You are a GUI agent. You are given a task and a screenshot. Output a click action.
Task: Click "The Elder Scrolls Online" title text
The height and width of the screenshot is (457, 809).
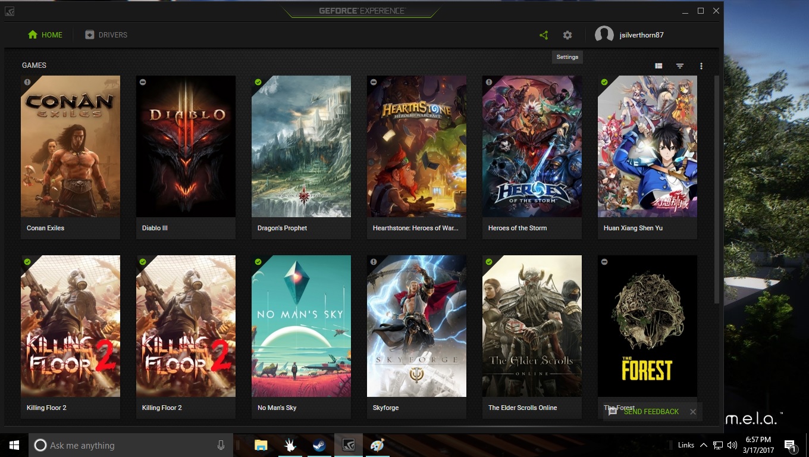pos(522,408)
